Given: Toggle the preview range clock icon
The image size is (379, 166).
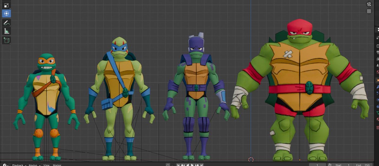Looking at the screenshot, I should [330, 165].
